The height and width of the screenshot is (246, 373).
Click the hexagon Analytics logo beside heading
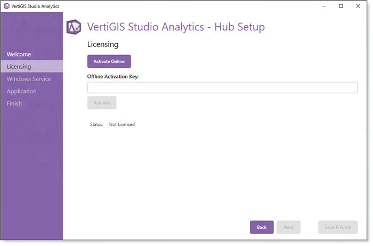pos(74,27)
